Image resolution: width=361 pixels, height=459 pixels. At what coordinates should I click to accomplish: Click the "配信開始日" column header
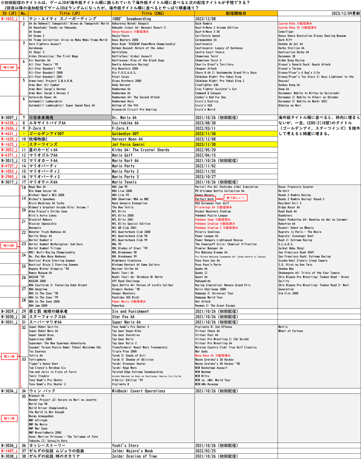(236, 14)
